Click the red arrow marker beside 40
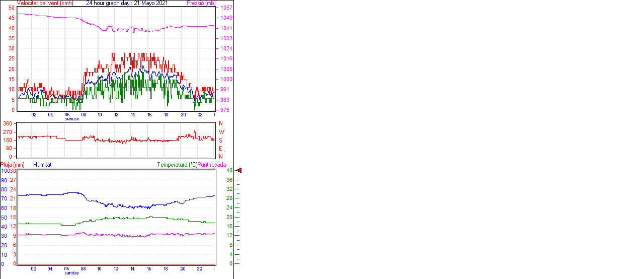The height and width of the screenshot is (279, 644). pos(239,171)
